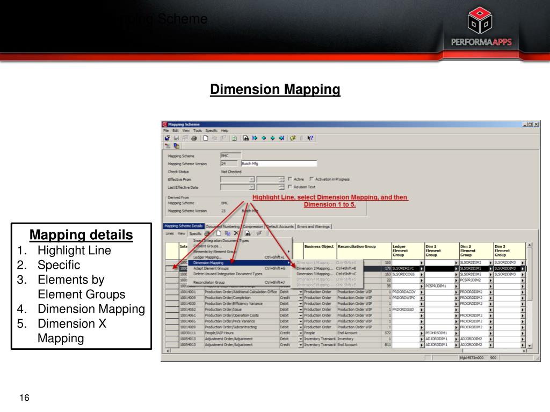Click the Print toolbar icon
This screenshot has height=412, width=550.
pos(194,138)
